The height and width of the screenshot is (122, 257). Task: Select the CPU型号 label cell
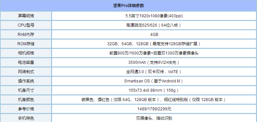point(26,25)
